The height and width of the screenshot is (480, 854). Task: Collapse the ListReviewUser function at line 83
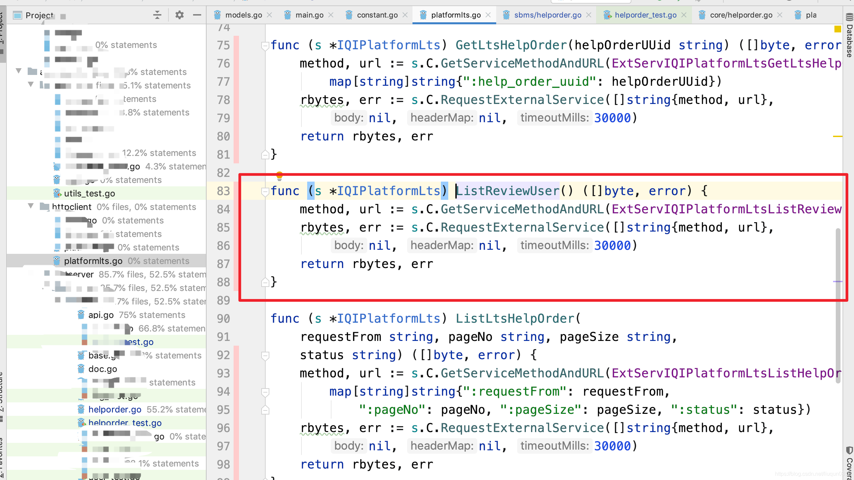tap(265, 191)
